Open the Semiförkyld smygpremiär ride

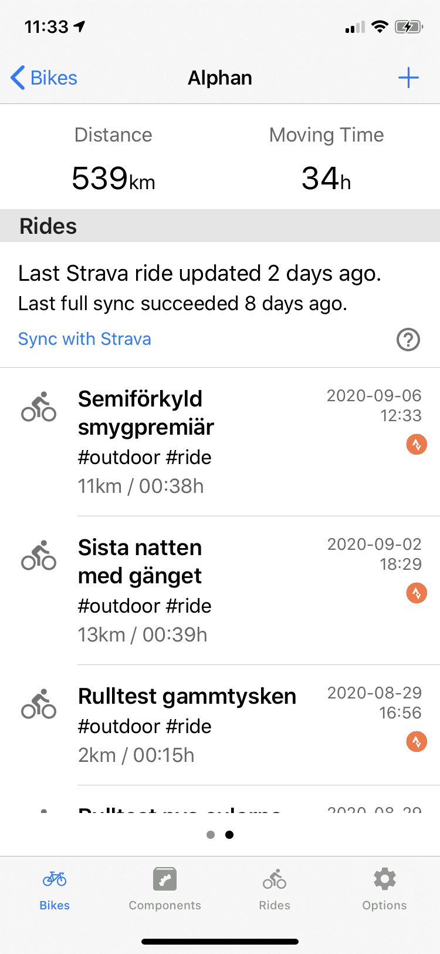coord(176,442)
